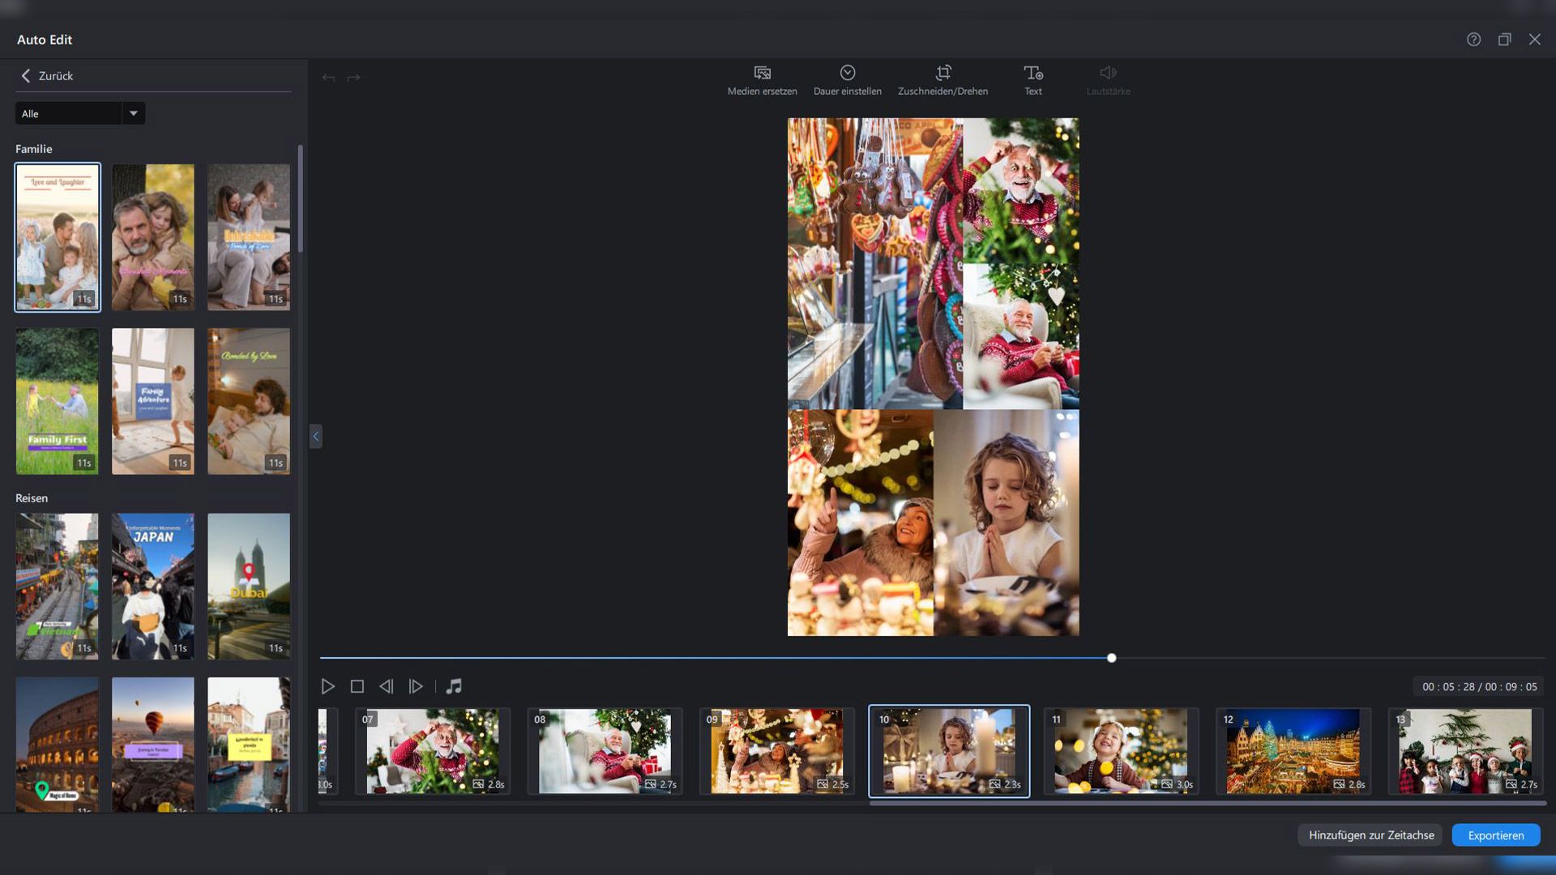
Task: Step to the previous frame
Action: point(387,686)
